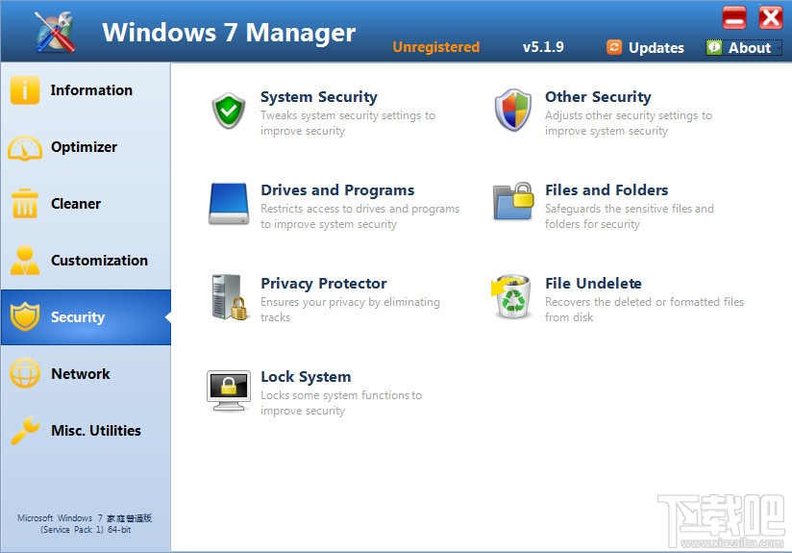
Task: Switch to the Optimizer section label
Action: click(x=84, y=146)
